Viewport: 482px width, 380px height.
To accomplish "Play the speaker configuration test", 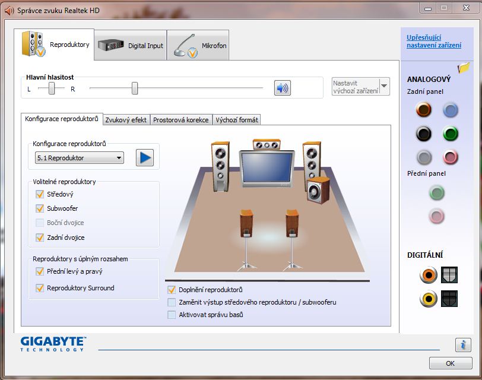I will (x=144, y=158).
